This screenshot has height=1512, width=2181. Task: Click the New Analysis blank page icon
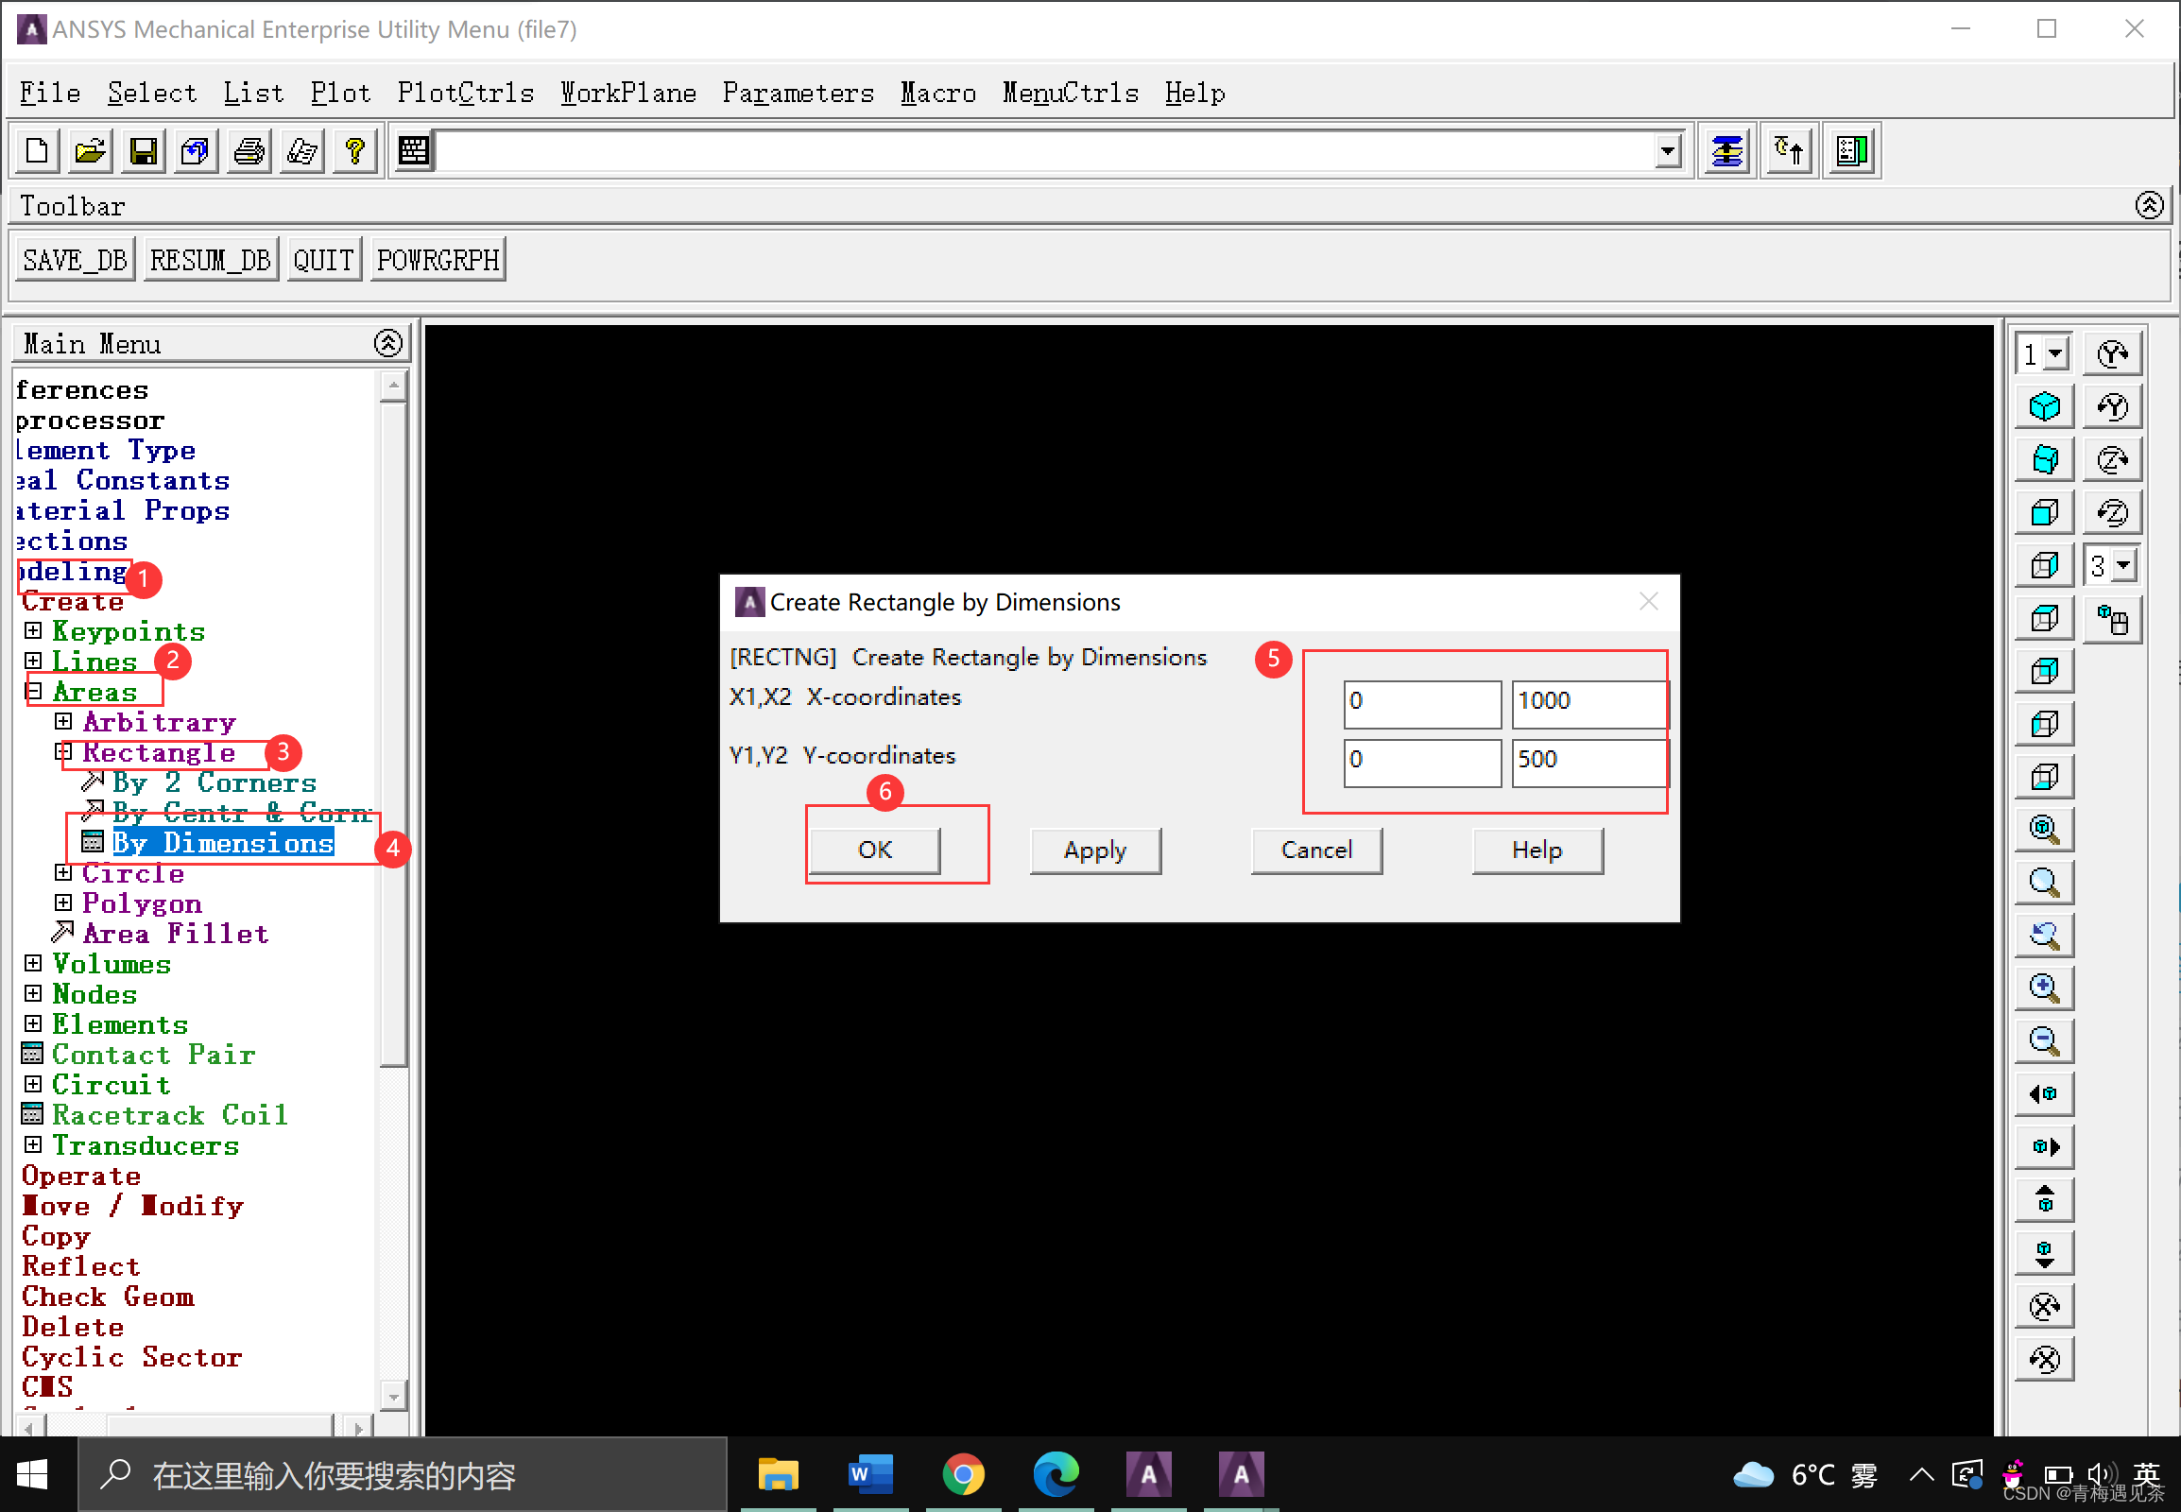pyautogui.click(x=37, y=150)
